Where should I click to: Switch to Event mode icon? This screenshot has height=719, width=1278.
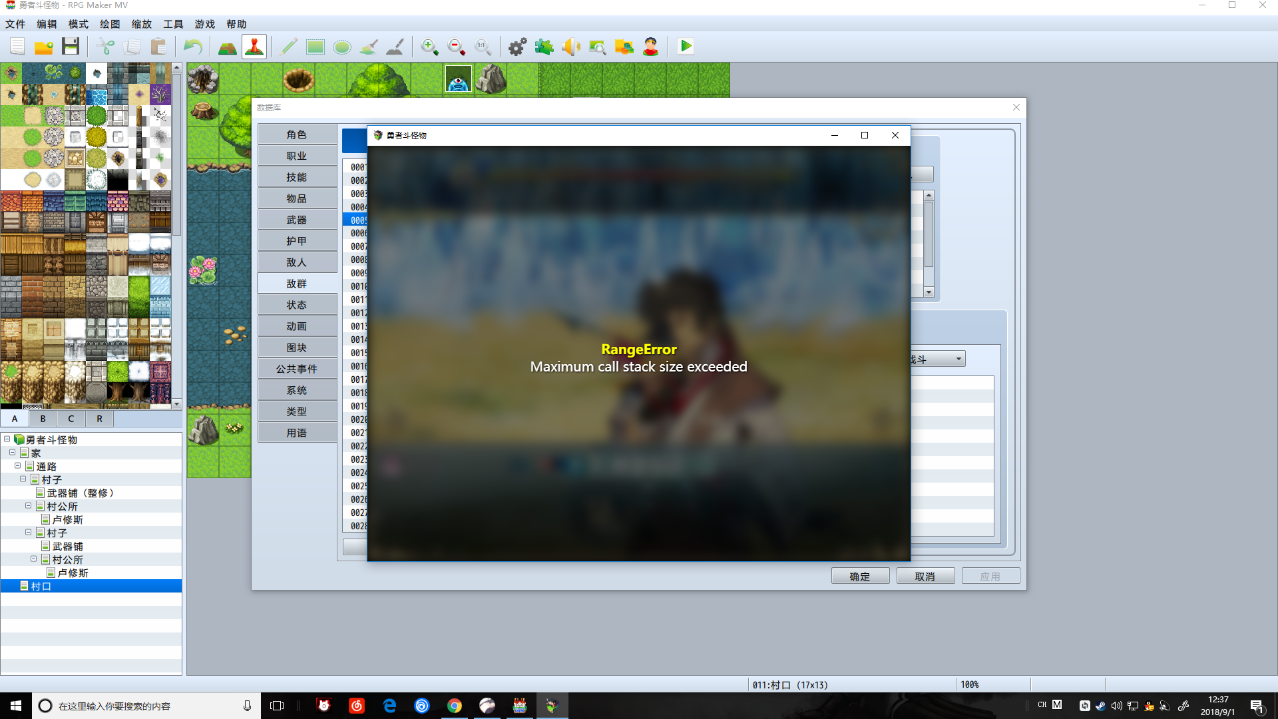(x=254, y=47)
